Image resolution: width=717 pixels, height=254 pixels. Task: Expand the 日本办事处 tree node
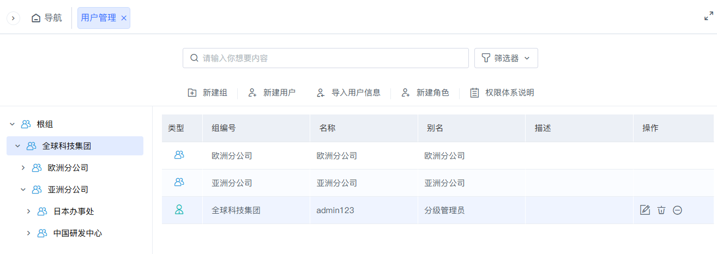click(x=28, y=211)
